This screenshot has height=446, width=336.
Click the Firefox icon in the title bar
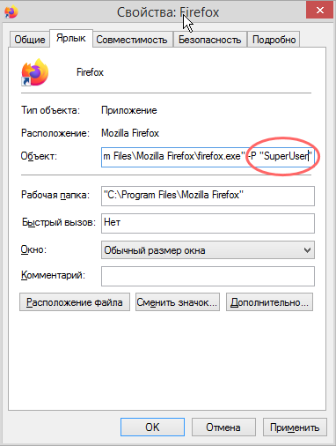(x=11, y=11)
